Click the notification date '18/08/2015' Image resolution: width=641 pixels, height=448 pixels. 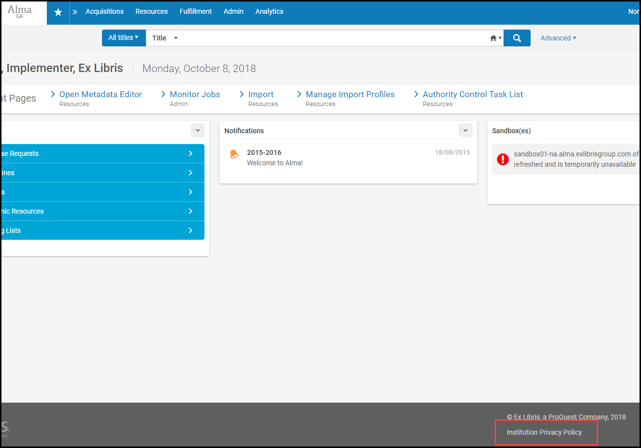click(x=452, y=152)
